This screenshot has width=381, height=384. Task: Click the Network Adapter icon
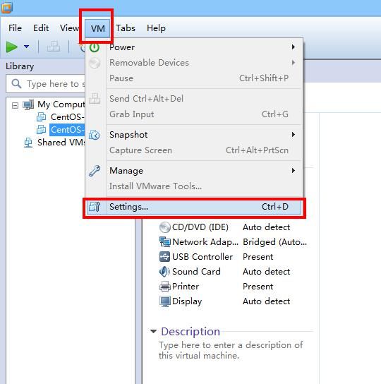[165, 242]
